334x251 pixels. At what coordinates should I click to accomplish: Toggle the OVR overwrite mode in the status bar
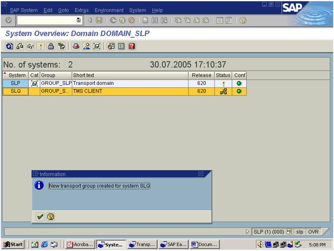[313, 232]
